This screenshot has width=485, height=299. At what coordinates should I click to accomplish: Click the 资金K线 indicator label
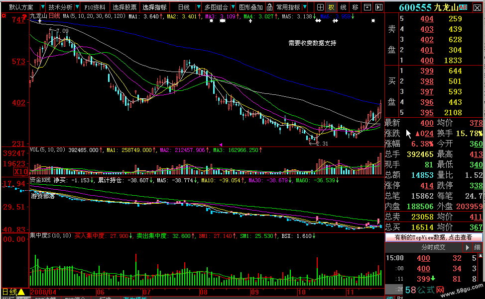click(x=40, y=180)
